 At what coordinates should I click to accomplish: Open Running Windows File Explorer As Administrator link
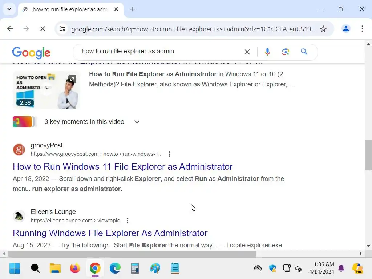[110, 233]
